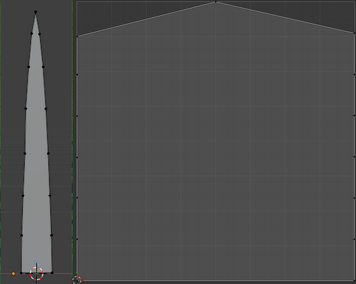Viewport: 356px width, 284px height.
Task: Select the UV island's upper-right shoulder vertex
Action: click(354, 34)
